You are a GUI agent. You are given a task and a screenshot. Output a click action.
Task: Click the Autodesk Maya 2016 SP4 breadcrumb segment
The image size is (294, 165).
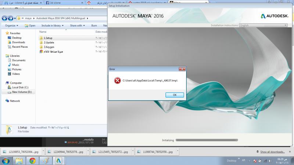[x=61, y=18]
